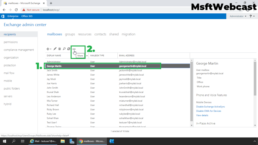This screenshot has width=258, height=145.
Task: Reload the page with browser refresh button
Action: point(16,10)
